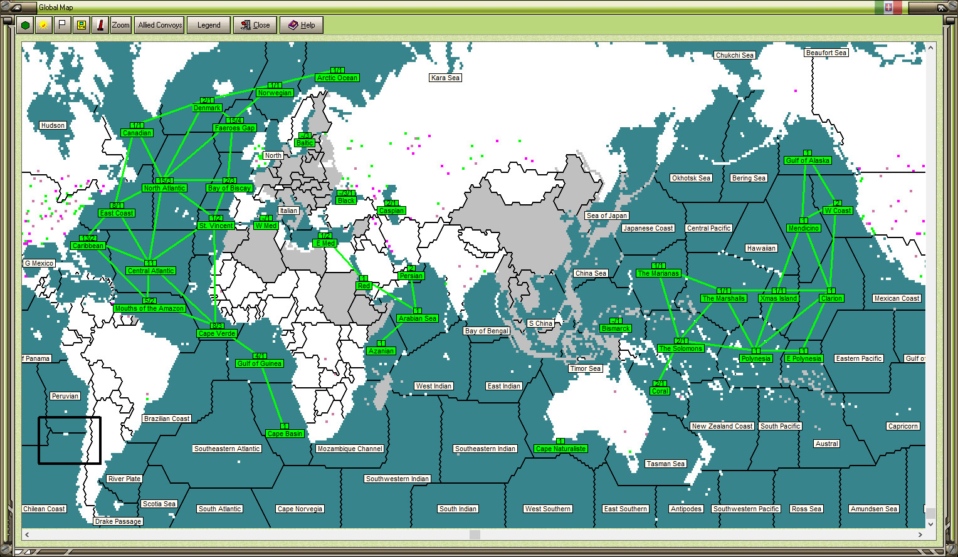
Task: Select the Tasman Sea label
Action: point(666,464)
